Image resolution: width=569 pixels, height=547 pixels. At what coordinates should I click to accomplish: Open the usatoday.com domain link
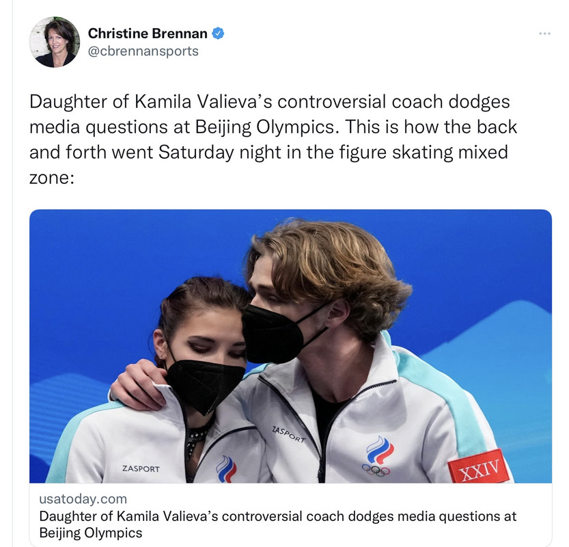(x=83, y=499)
